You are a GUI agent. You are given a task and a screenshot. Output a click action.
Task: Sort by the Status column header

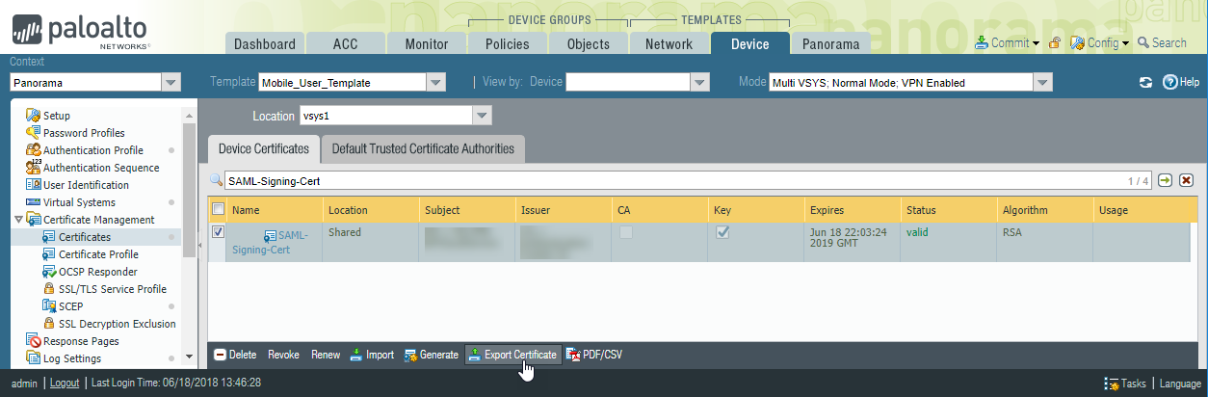[948, 209]
